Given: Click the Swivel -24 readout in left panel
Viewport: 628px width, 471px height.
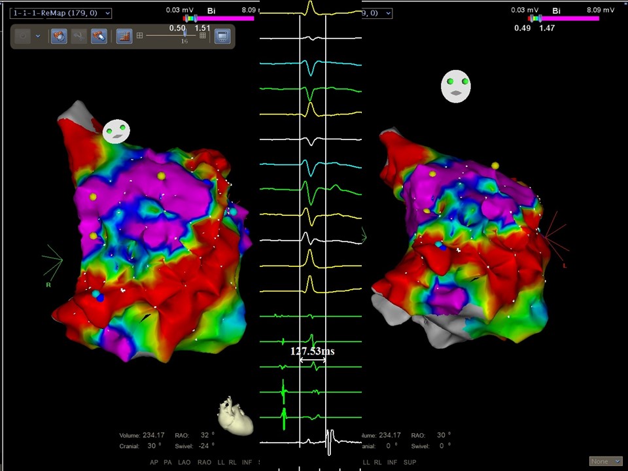Looking at the screenshot, I should (195, 445).
